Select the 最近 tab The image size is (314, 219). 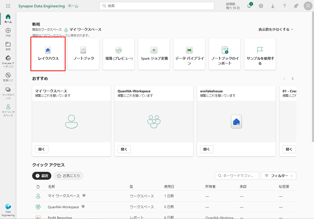click(42, 176)
